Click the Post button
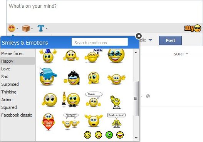The width and height of the screenshot is (203, 142). [x=170, y=40]
